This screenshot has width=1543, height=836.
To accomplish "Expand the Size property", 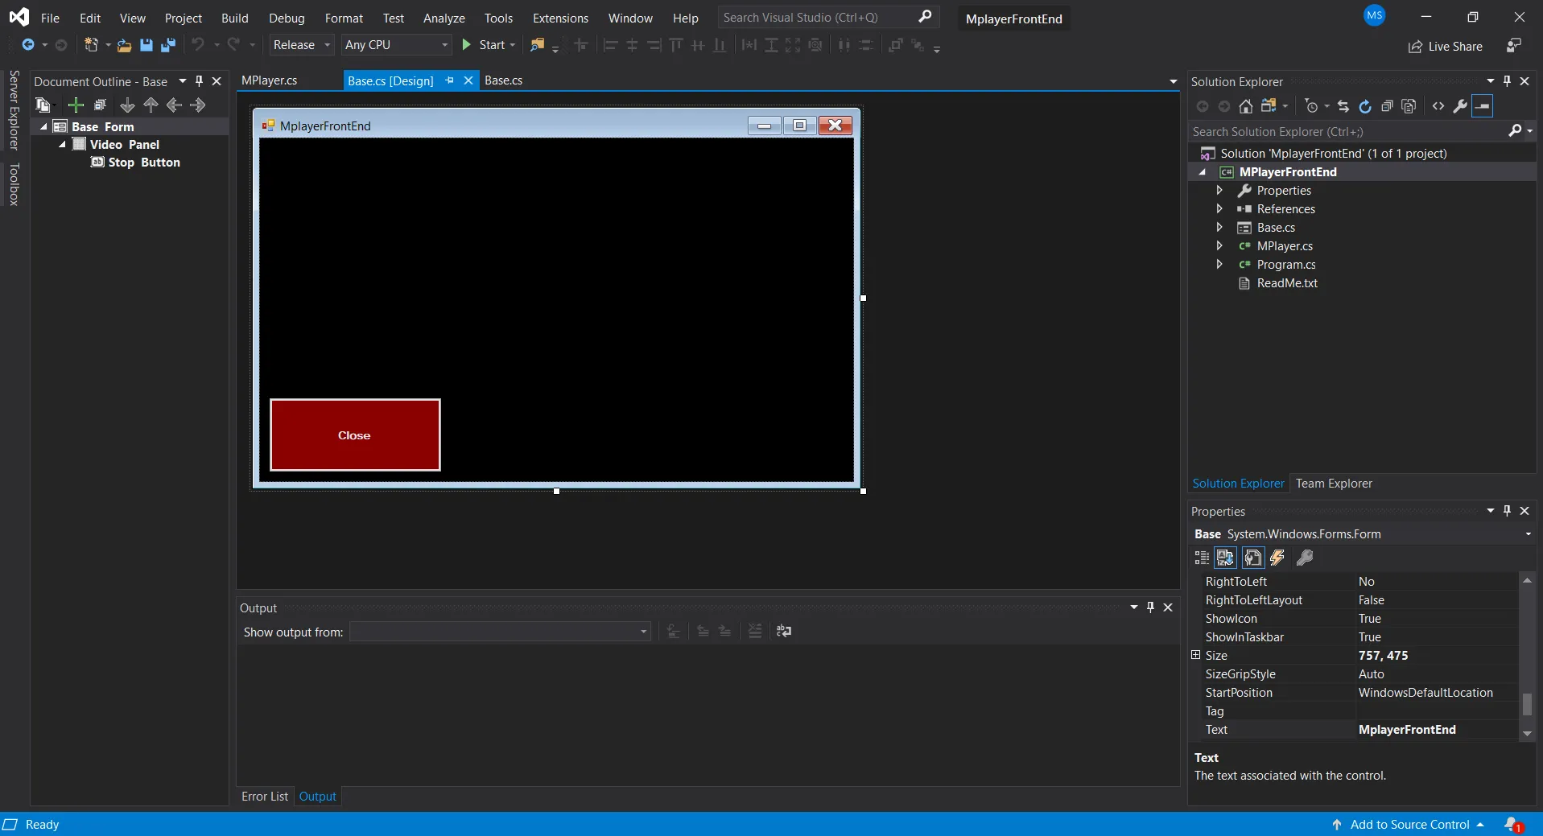I will [x=1196, y=655].
